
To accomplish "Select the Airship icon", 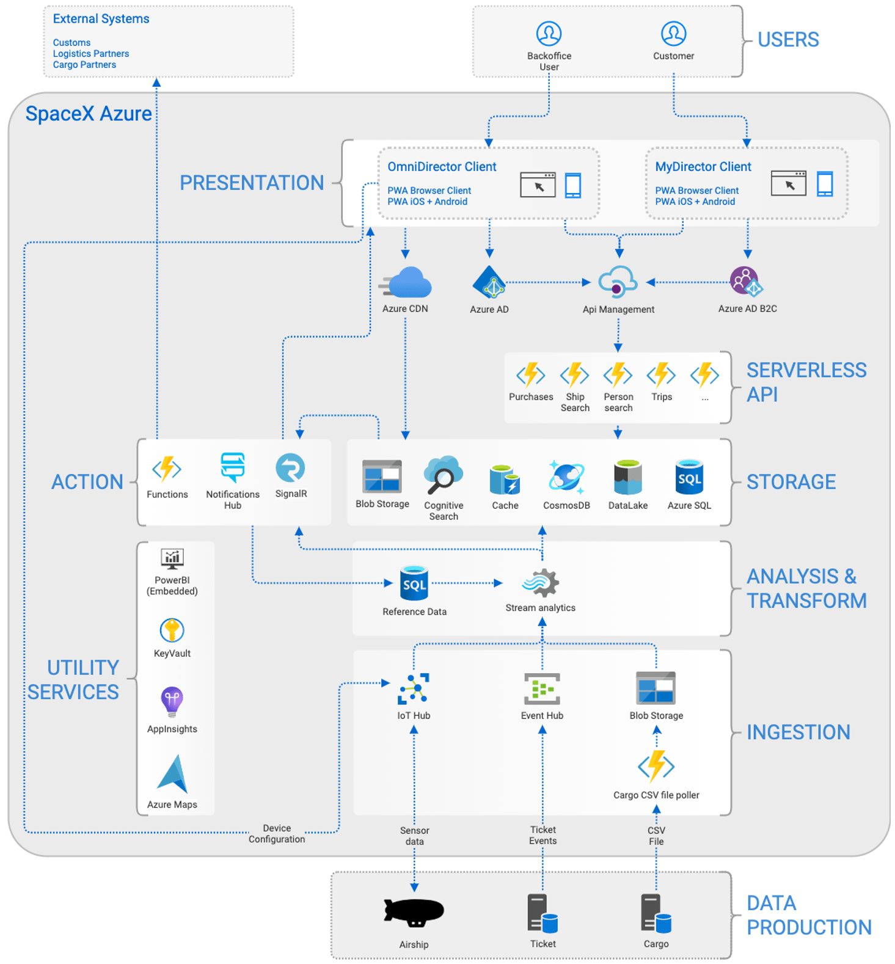I will 414,912.
